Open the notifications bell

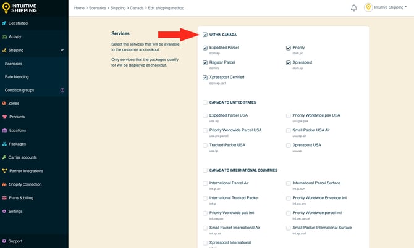354,8
